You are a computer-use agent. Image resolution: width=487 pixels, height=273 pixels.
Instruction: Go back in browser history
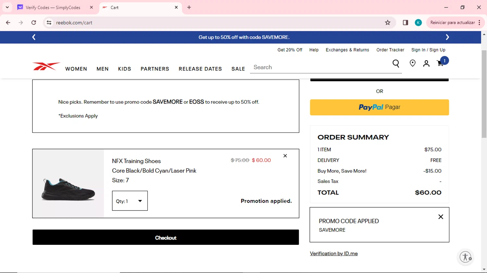[x=8, y=23]
